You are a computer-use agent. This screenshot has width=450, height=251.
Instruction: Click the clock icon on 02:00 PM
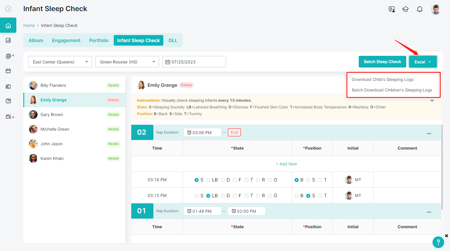click(234, 211)
